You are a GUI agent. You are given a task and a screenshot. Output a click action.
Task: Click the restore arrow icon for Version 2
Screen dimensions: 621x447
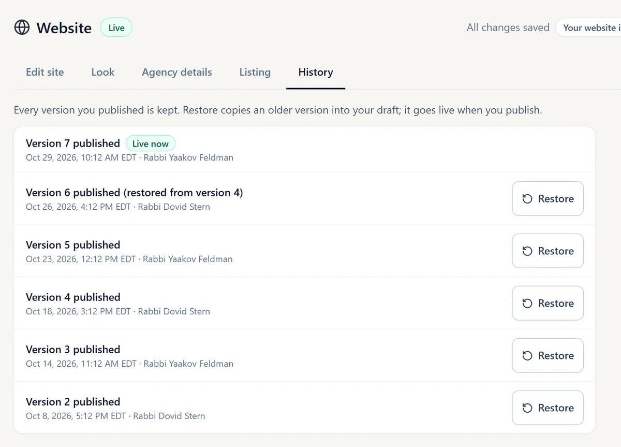coord(527,408)
